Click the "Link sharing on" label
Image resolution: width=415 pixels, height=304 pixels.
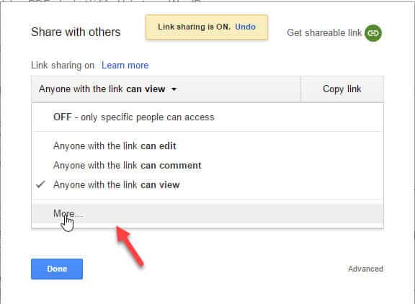(x=63, y=66)
